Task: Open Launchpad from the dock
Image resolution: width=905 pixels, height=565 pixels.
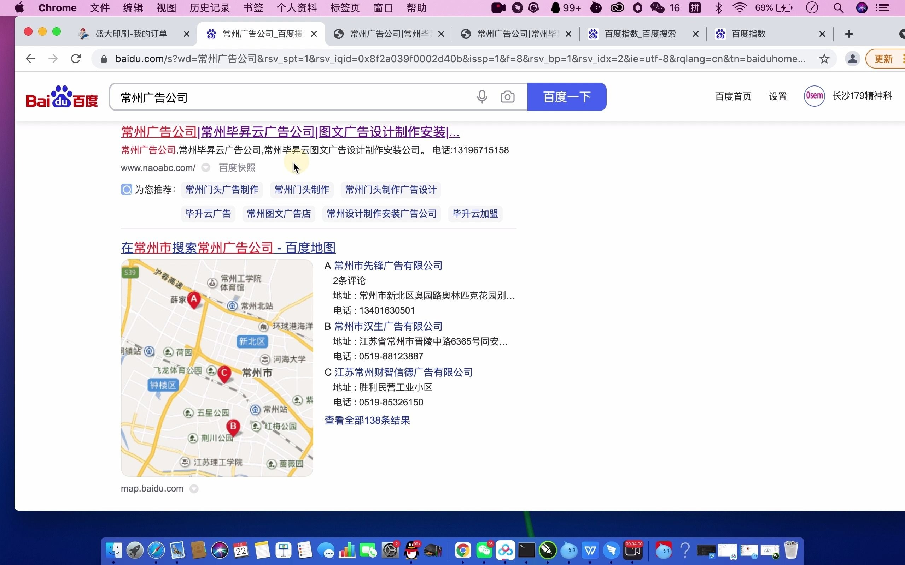Action: (135, 551)
